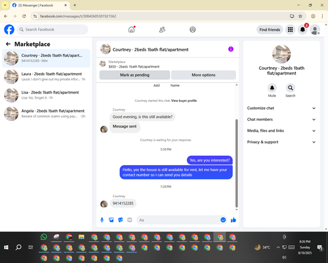Click the Name label in chat
This screenshot has height=263, width=328.
(x=175, y=85)
